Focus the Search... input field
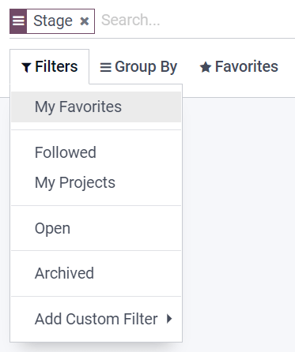The width and height of the screenshot is (295, 352). point(197,21)
